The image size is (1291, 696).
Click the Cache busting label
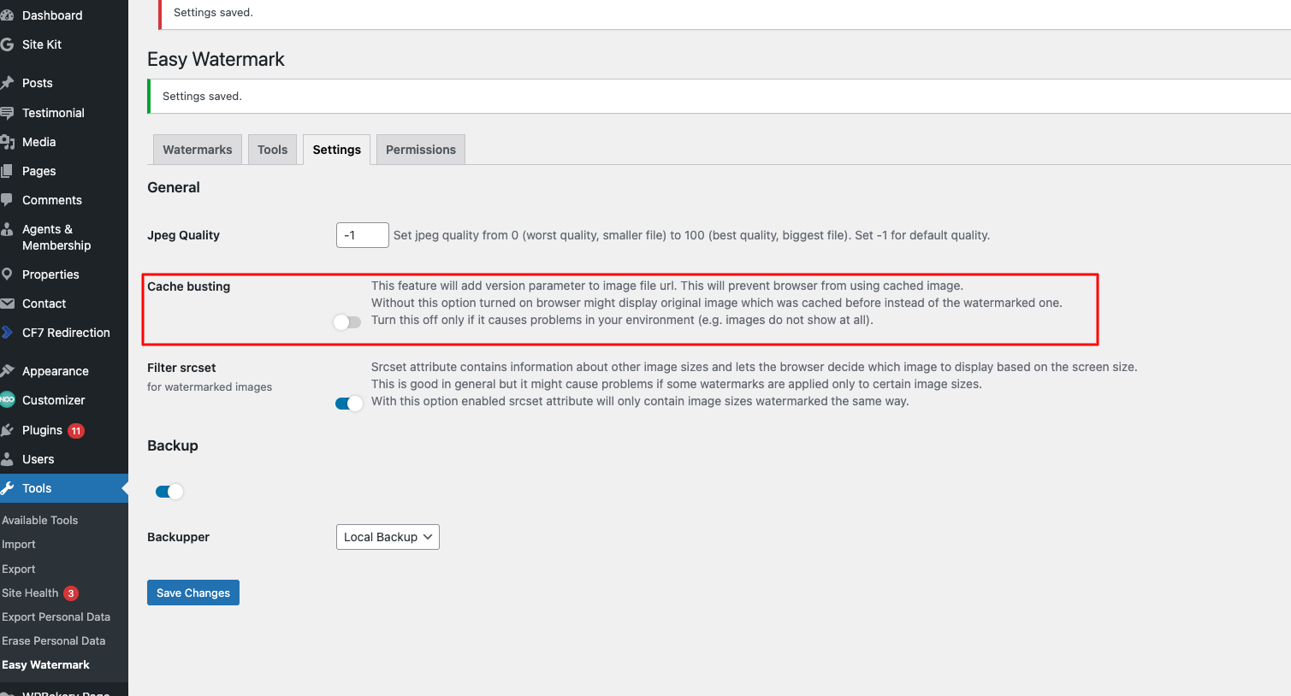tap(188, 286)
